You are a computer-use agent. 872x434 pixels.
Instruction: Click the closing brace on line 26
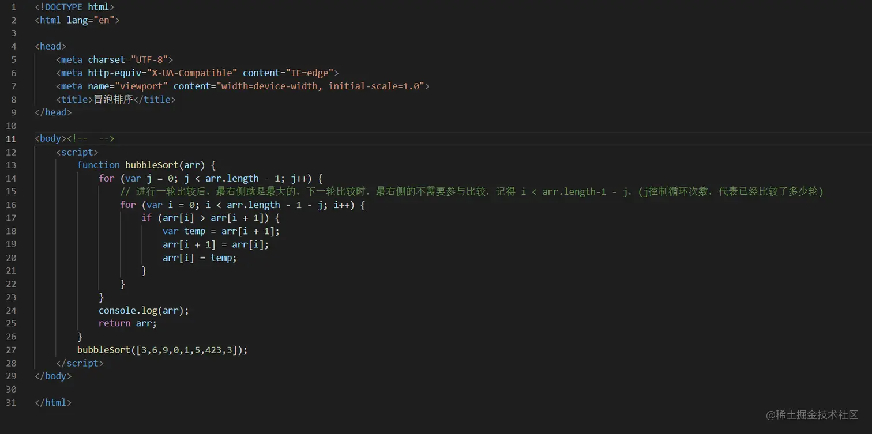click(x=80, y=337)
